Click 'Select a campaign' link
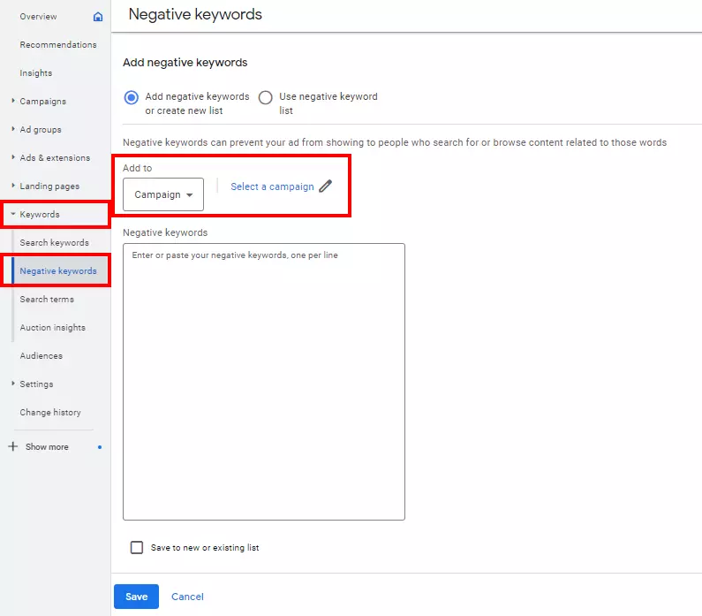 [x=272, y=186]
